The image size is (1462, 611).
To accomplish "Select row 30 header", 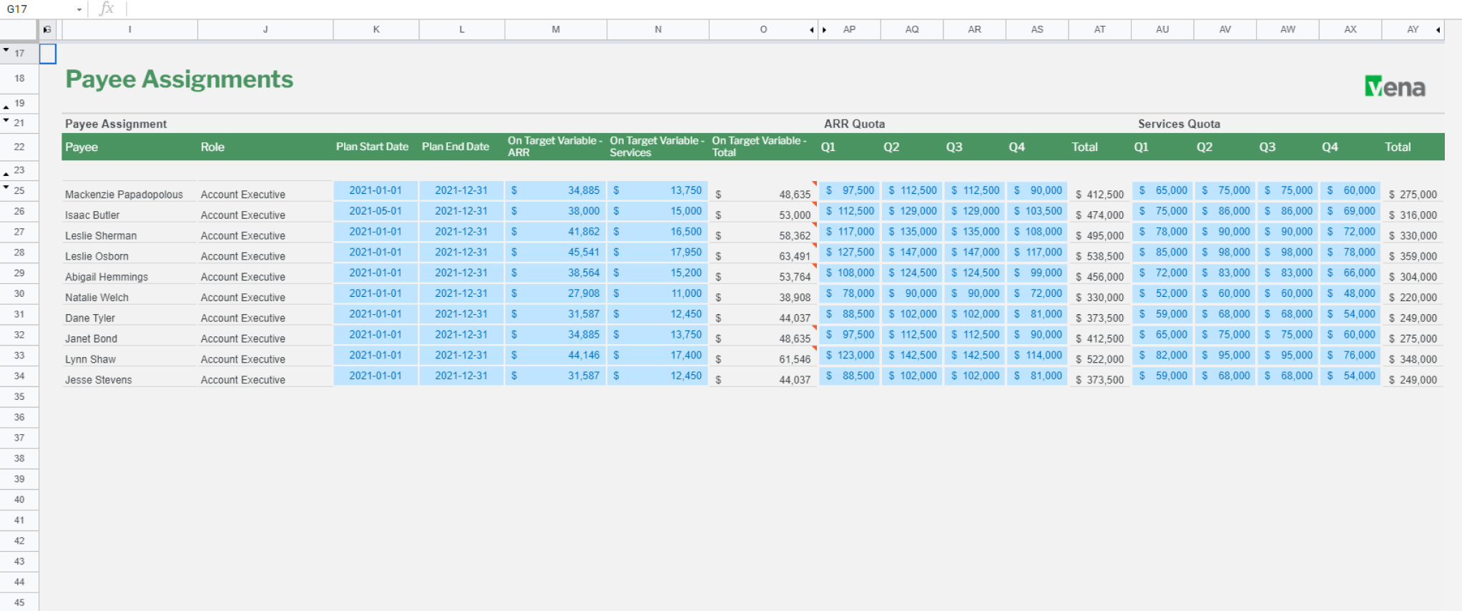I will [19, 293].
